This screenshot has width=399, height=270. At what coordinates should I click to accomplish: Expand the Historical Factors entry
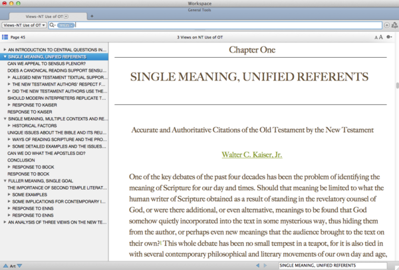coord(9,126)
